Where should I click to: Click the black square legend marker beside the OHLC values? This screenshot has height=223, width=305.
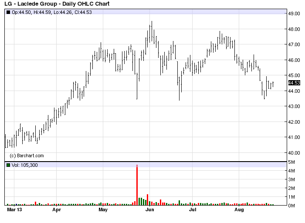8,12
